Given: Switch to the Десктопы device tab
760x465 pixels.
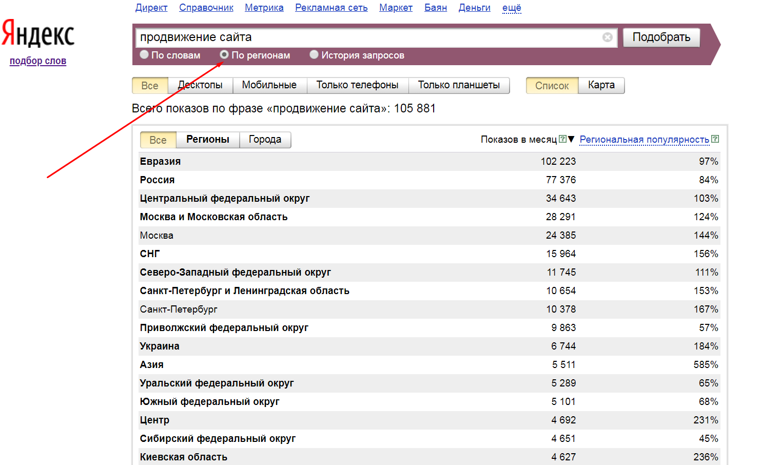Looking at the screenshot, I should coord(200,85).
